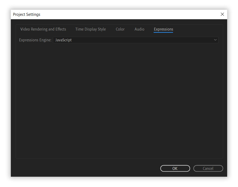Close the Project Settings dialog
The image size is (238, 187).
(222, 14)
